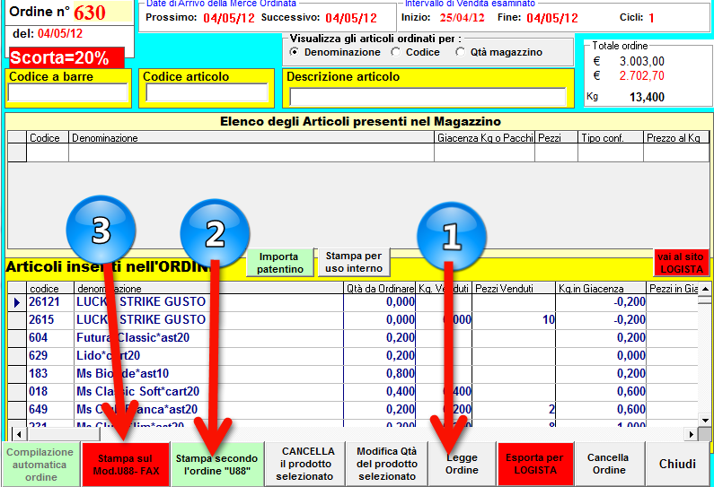Select the row with code 018
This screenshot has width=714, height=487.
pos(353,392)
